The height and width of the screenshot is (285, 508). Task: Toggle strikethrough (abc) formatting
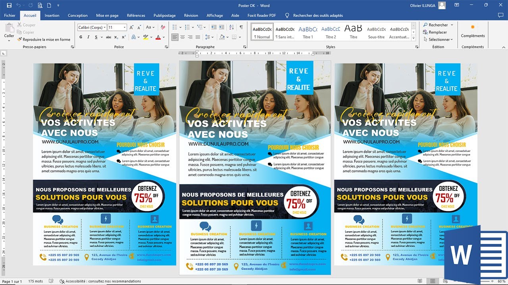(108, 37)
